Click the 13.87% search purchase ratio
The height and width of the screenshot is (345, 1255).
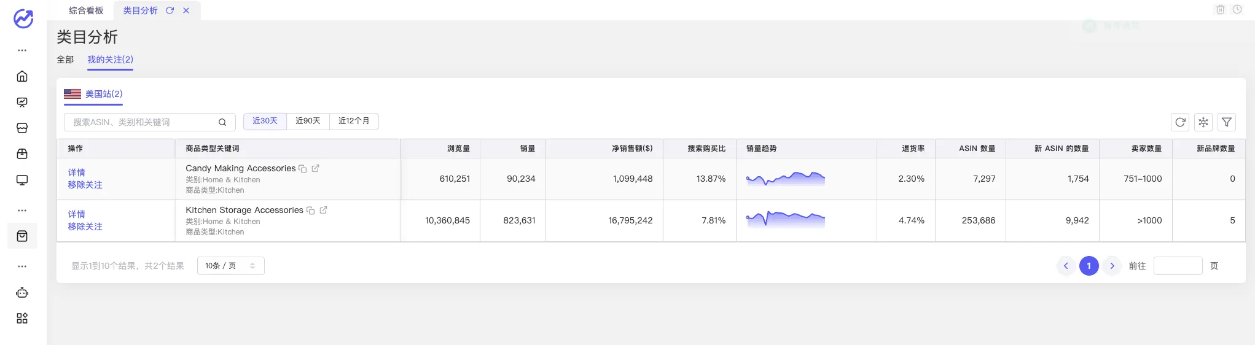coord(711,179)
